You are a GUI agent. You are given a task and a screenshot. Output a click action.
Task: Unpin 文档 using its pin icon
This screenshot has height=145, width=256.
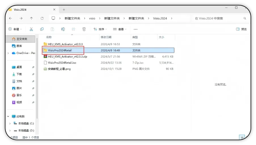pos(33,81)
